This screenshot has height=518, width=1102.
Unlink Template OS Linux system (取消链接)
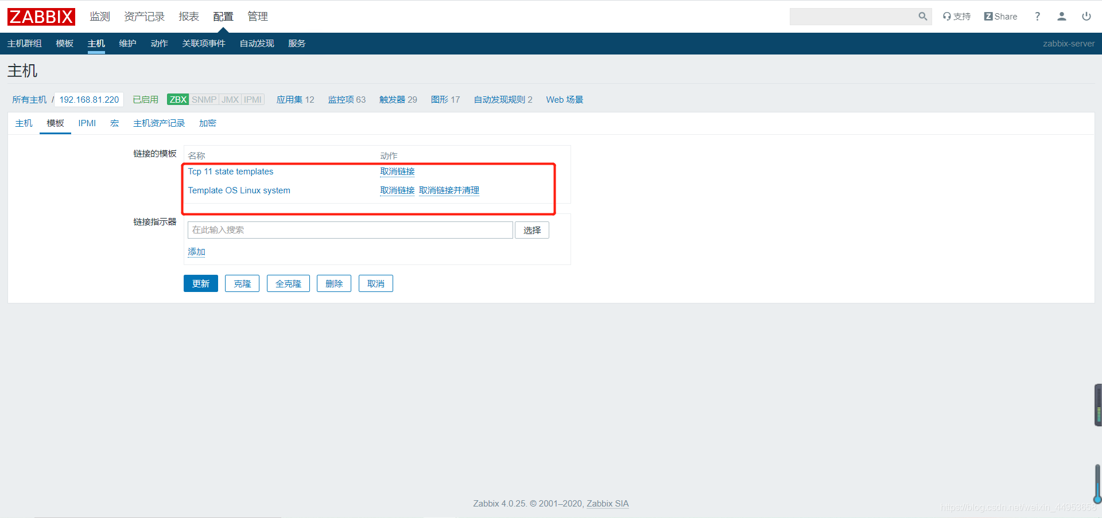[397, 190]
